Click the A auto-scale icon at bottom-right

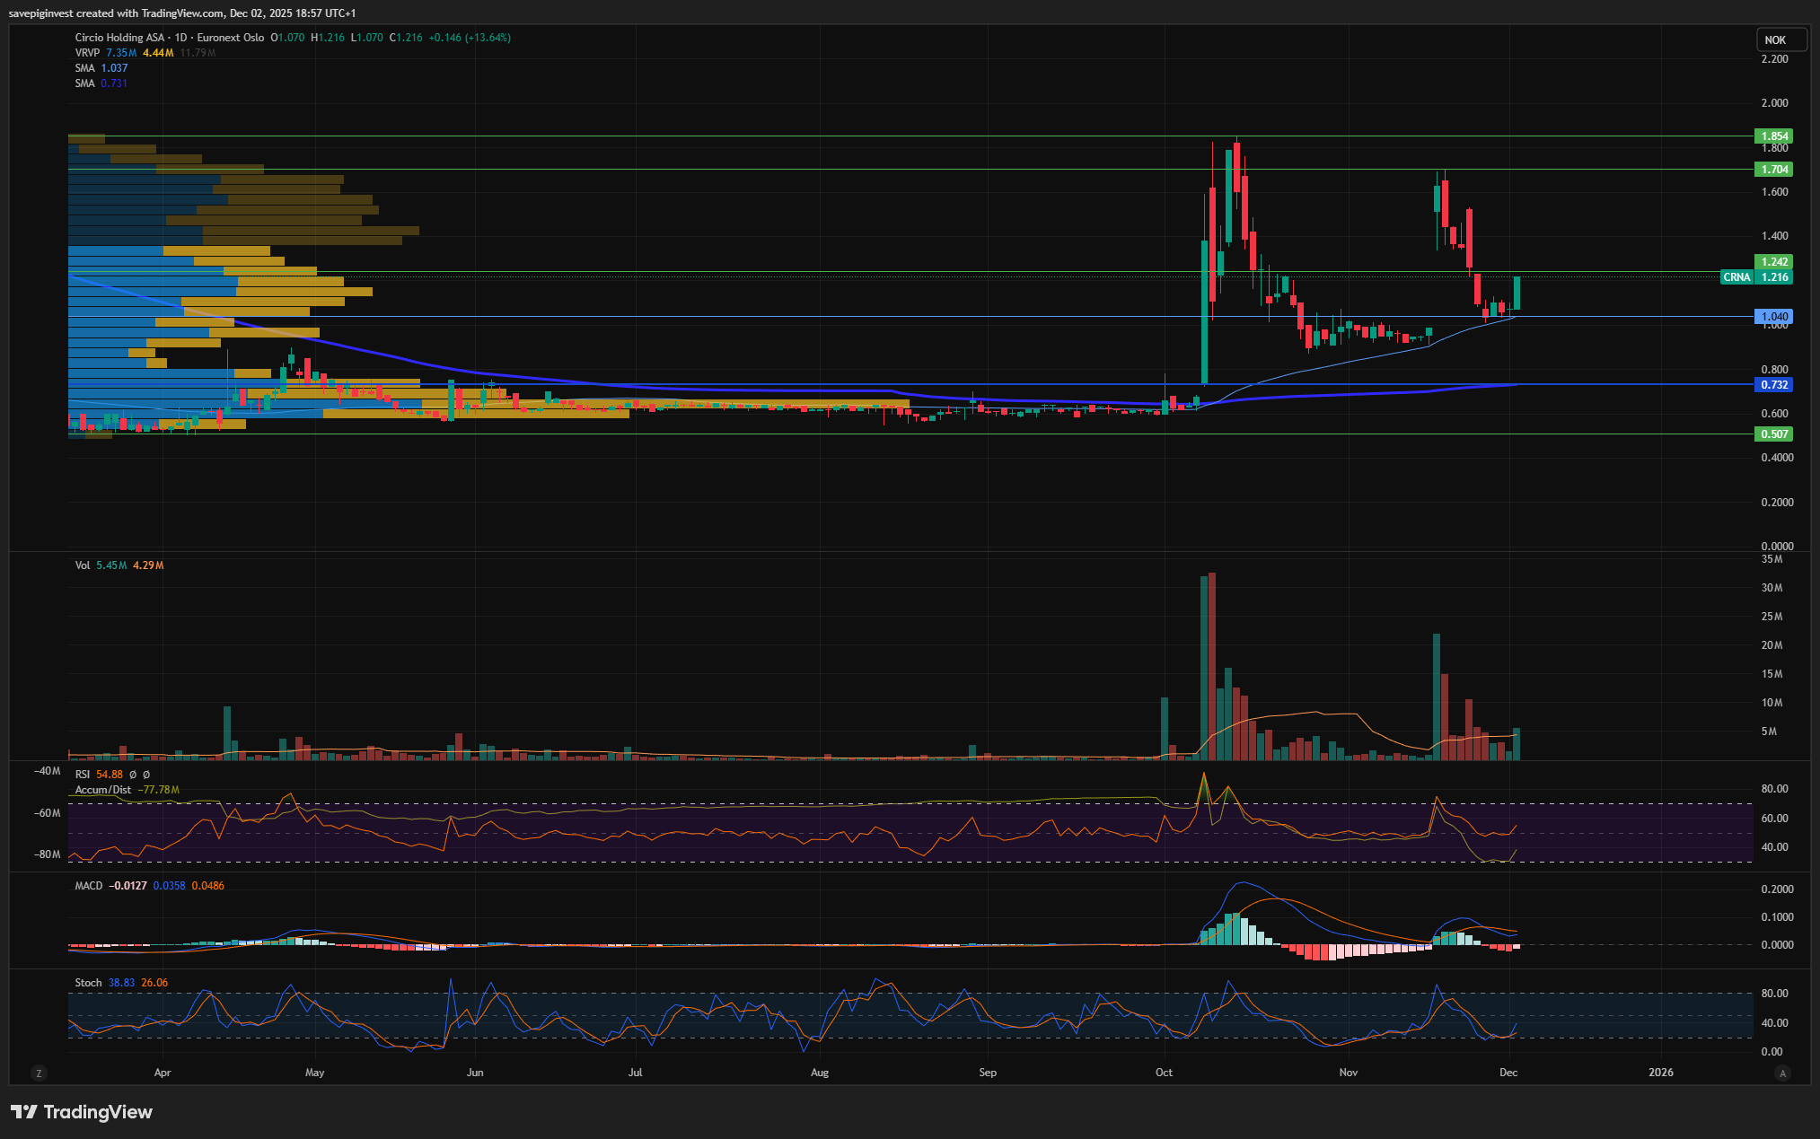(1783, 1073)
